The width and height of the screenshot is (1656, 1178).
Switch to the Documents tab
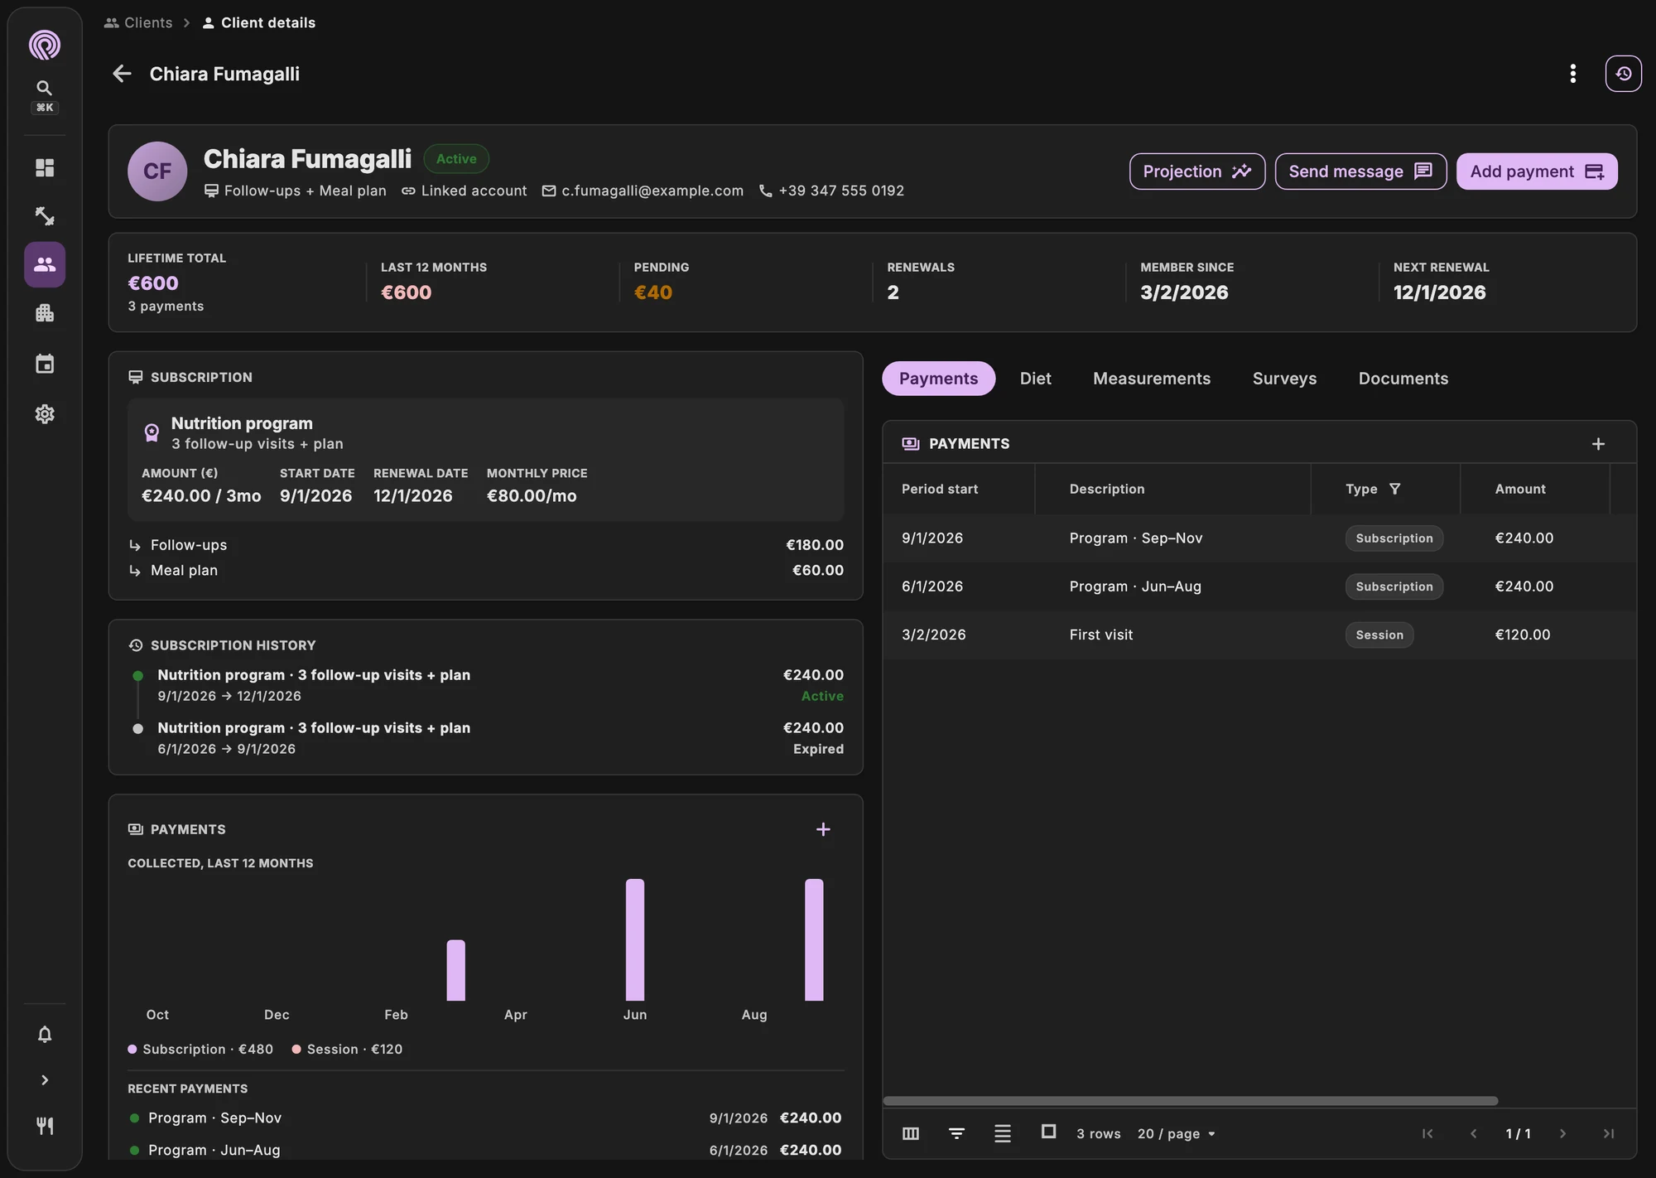click(x=1403, y=379)
